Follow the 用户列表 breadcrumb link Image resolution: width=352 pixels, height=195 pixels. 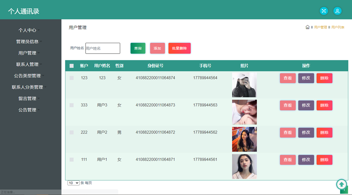tap(338, 27)
